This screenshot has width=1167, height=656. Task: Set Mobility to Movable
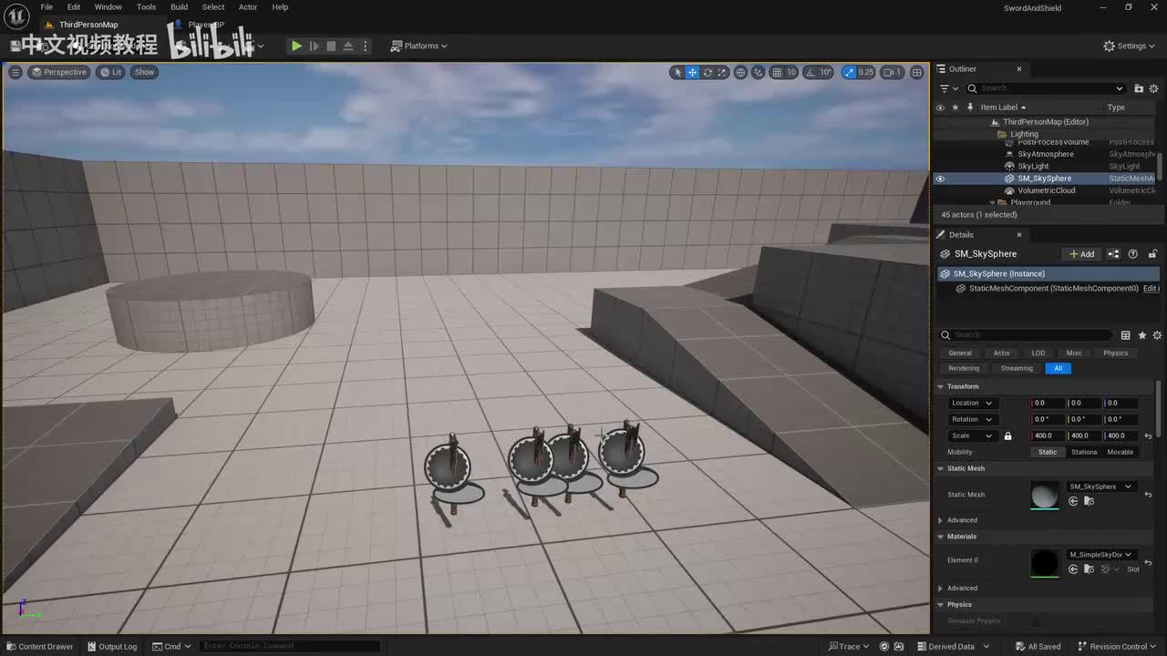pyautogui.click(x=1120, y=453)
